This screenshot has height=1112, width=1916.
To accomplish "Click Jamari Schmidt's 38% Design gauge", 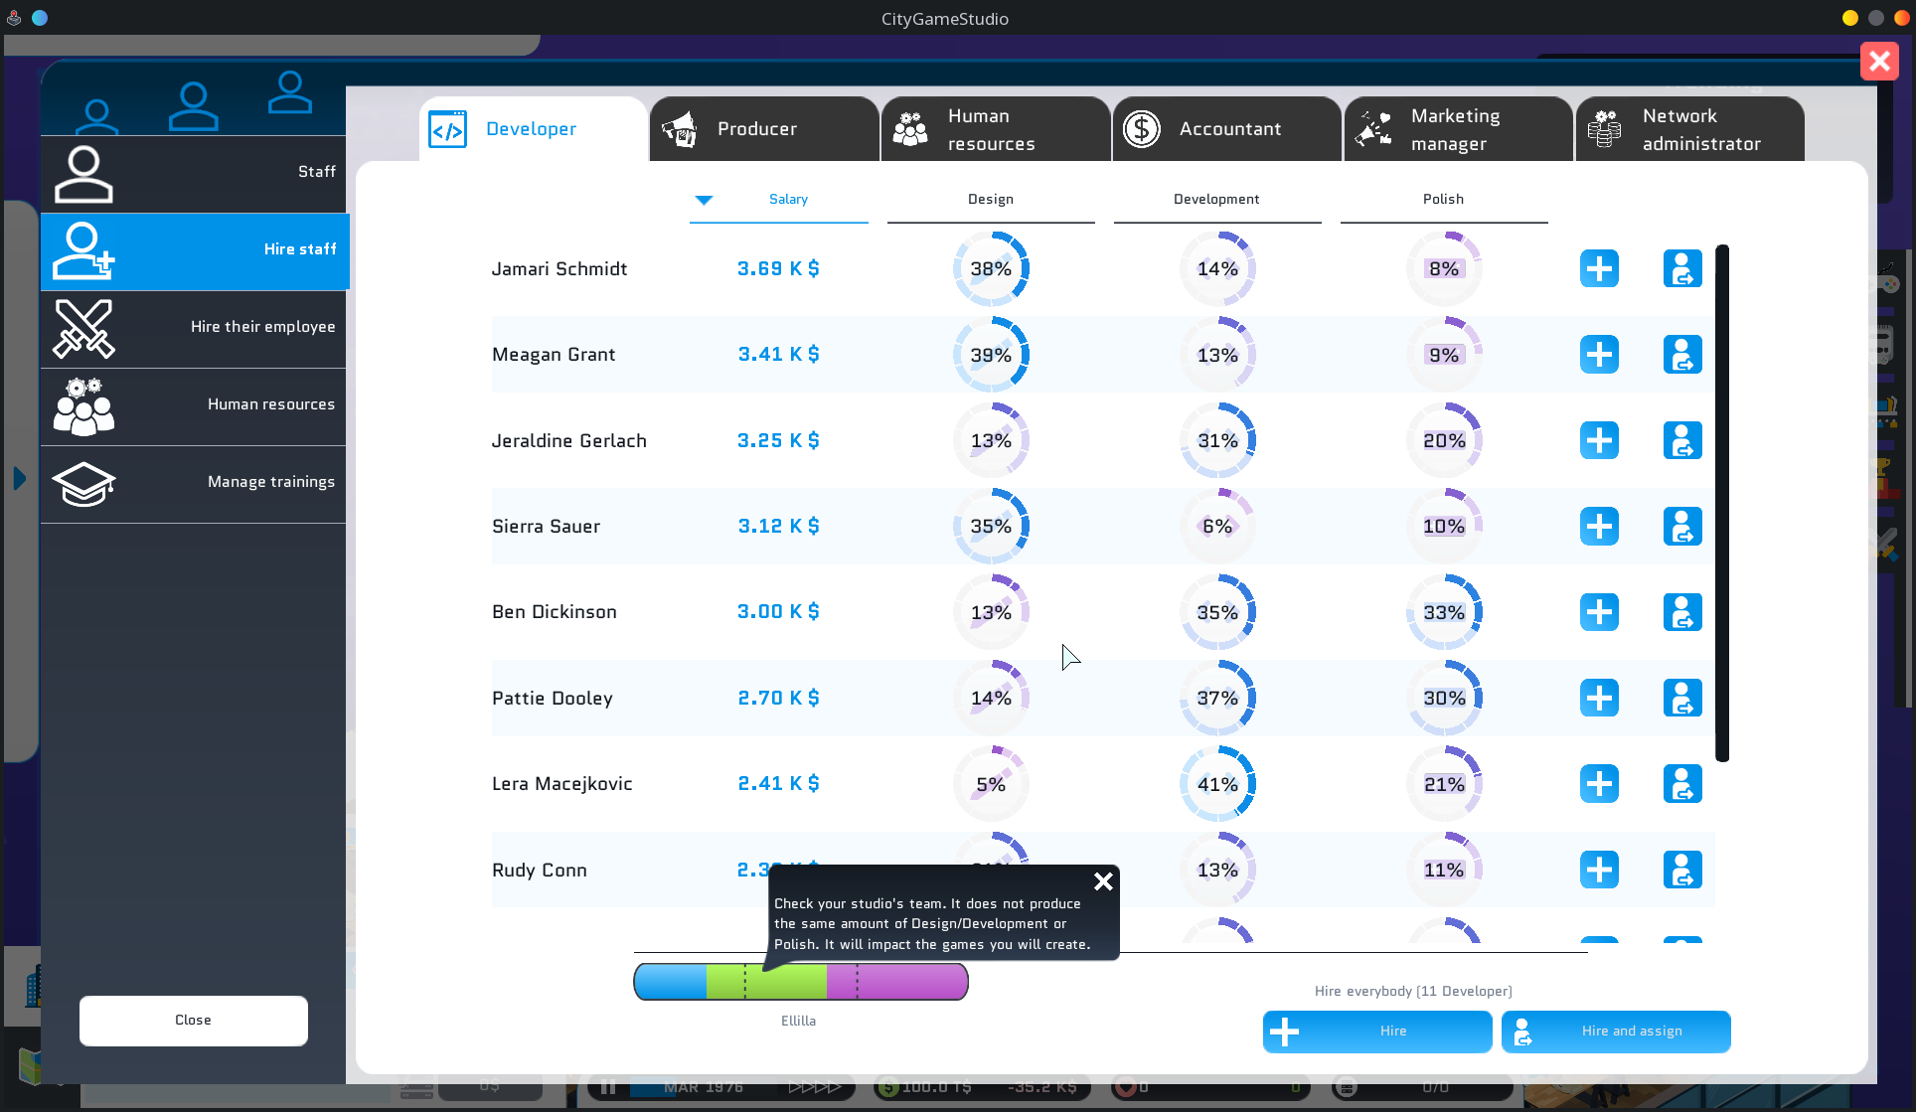I will coord(991,268).
